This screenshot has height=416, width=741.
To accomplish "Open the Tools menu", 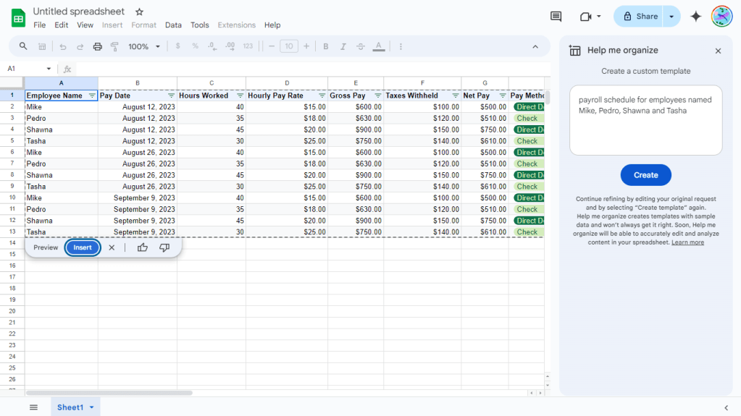I will pos(199,25).
